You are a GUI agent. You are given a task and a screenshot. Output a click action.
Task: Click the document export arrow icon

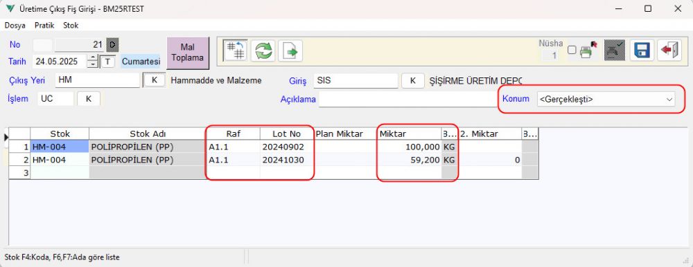click(290, 50)
